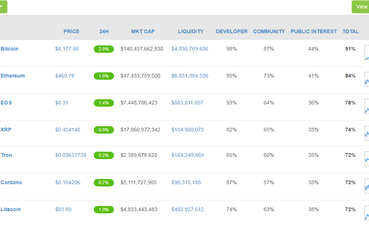Select Tron market cap $2,389,678,628
This screenshot has width=369, height=227.
point(139,155)
